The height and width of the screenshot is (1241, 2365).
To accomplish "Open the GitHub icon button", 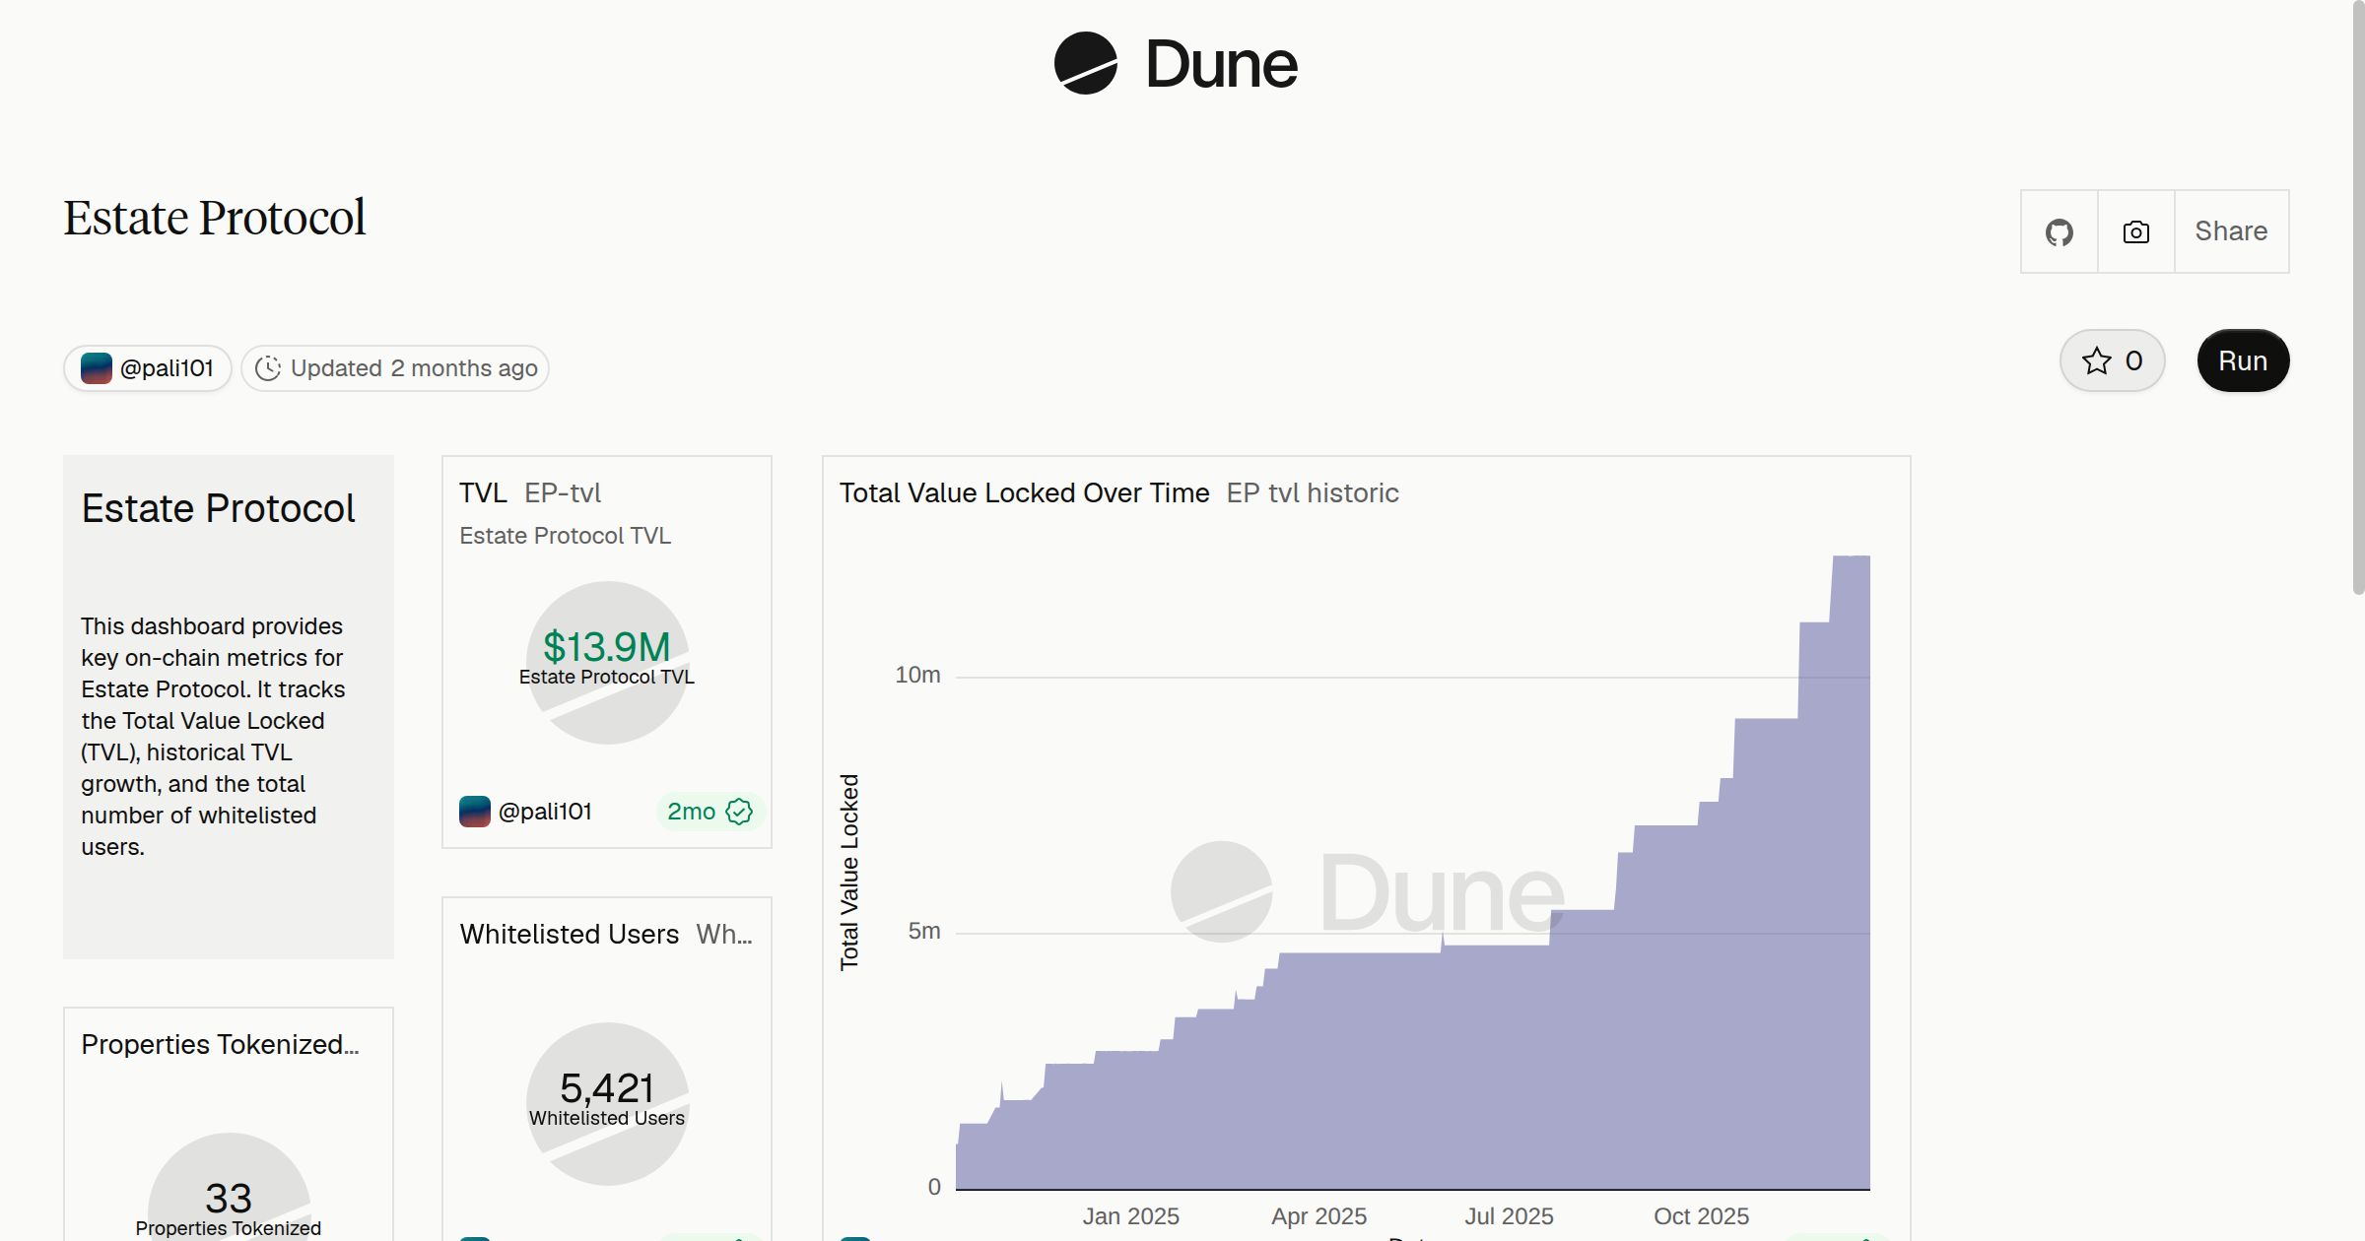I will coord(2060,232).
